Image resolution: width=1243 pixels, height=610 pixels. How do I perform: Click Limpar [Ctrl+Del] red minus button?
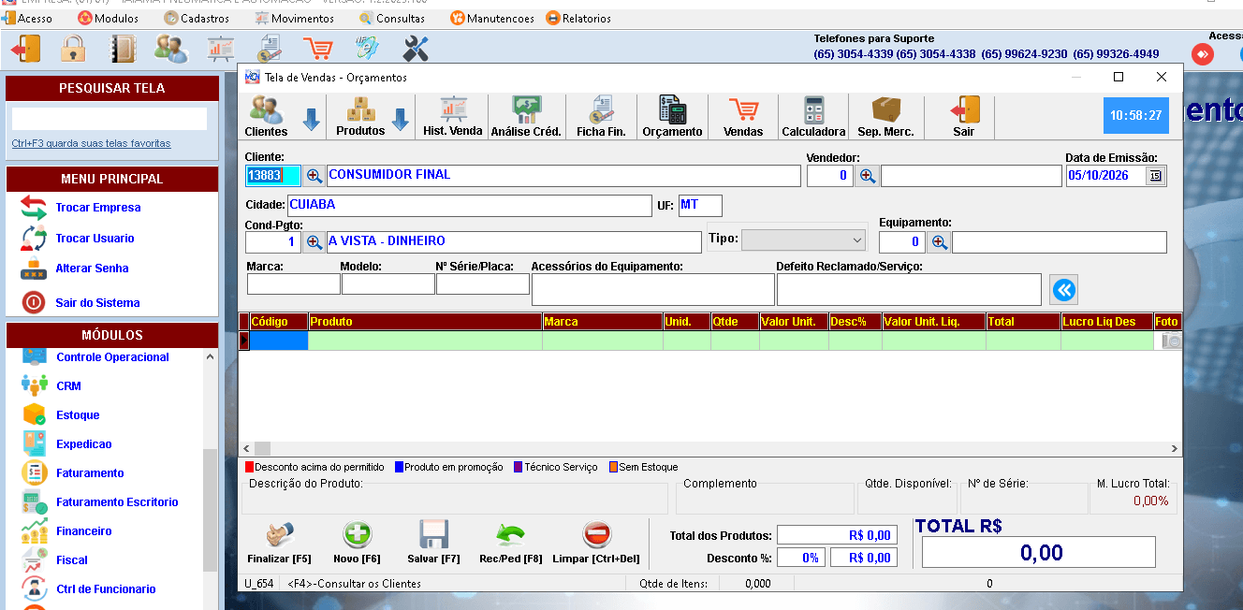click(x=596, y=543)
